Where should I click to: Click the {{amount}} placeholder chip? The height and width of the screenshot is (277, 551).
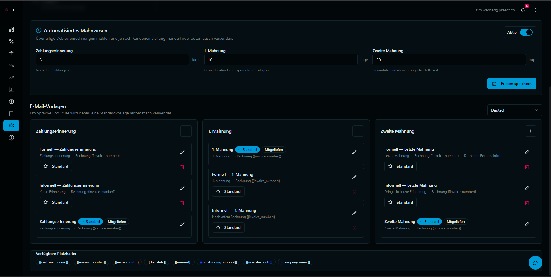183,262
